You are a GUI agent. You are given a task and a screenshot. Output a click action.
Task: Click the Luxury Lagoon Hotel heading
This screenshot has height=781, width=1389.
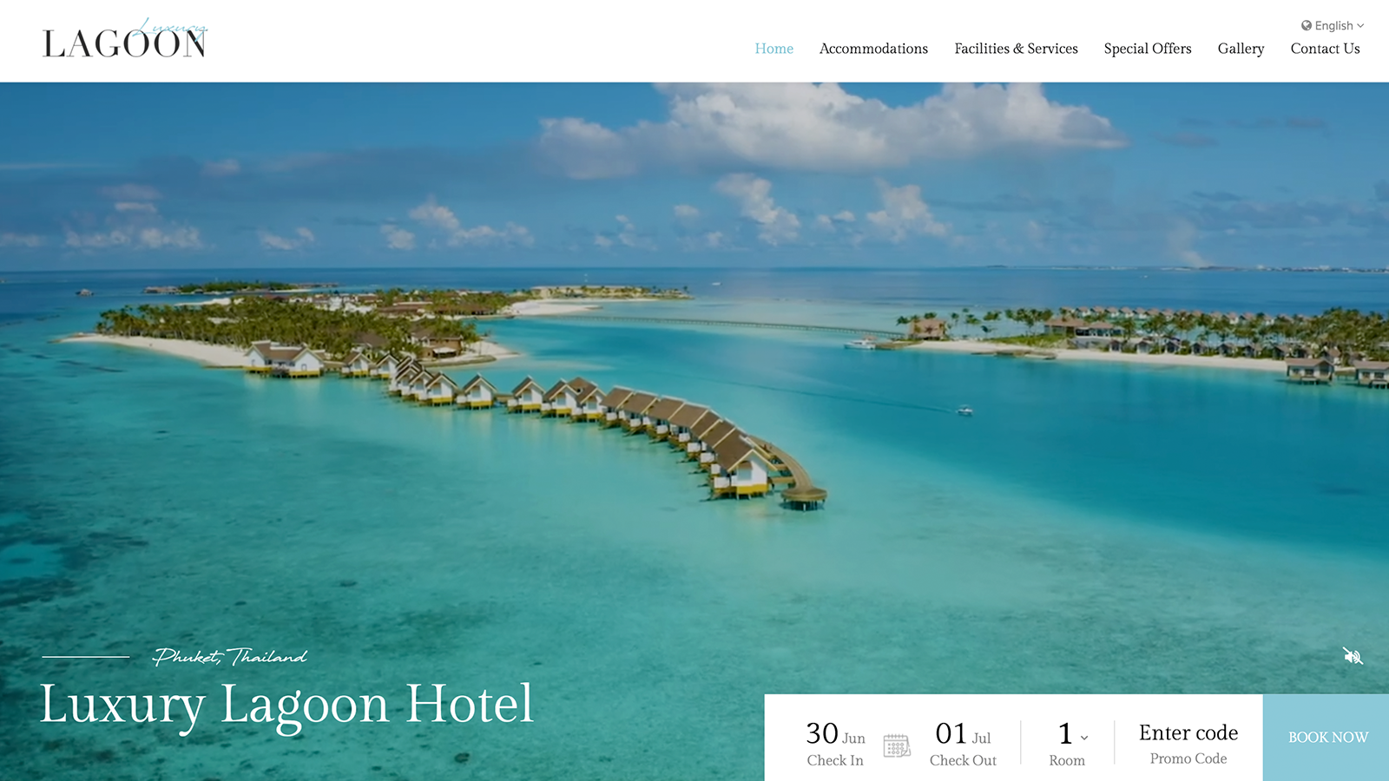pos(286,705)
